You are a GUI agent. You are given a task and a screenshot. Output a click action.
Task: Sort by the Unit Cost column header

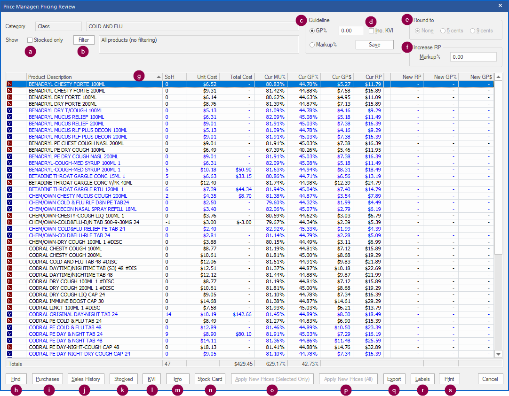203,77
